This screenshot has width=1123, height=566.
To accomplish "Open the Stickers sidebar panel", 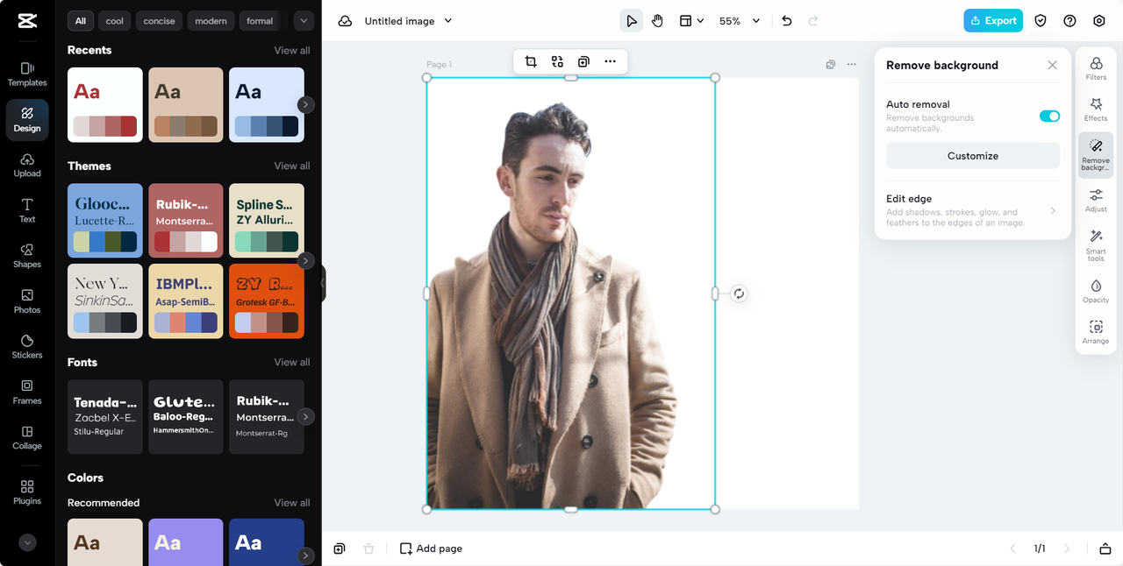I will [x=27, y=347].
